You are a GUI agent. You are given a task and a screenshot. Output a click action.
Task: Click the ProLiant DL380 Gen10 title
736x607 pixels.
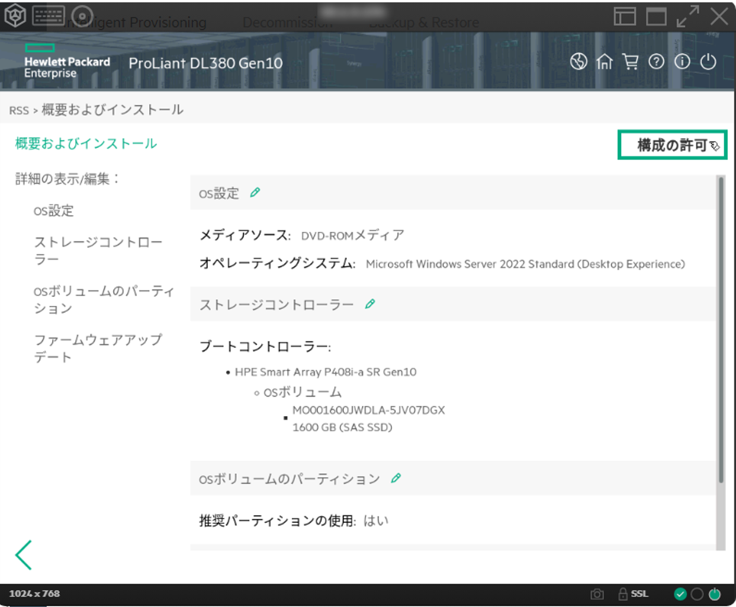[205, 63]
